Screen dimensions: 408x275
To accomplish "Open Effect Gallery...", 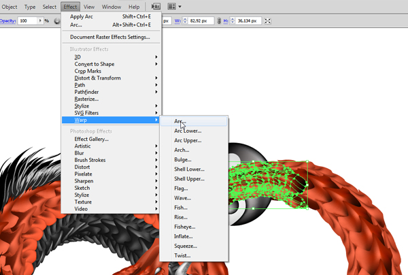I will pyautogui.click(x=111, y=139).
